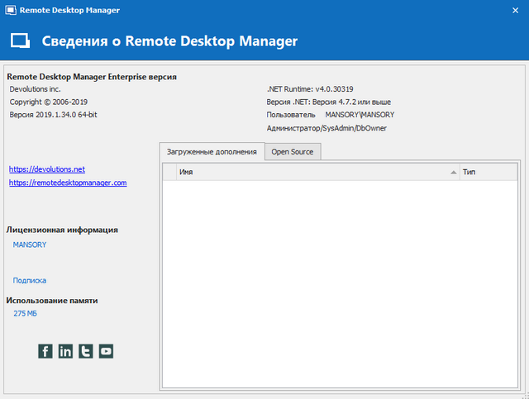Sort the list by the Имя column
Image resolution: width=529 pixels, height=399 pixels.
point(314,172)
